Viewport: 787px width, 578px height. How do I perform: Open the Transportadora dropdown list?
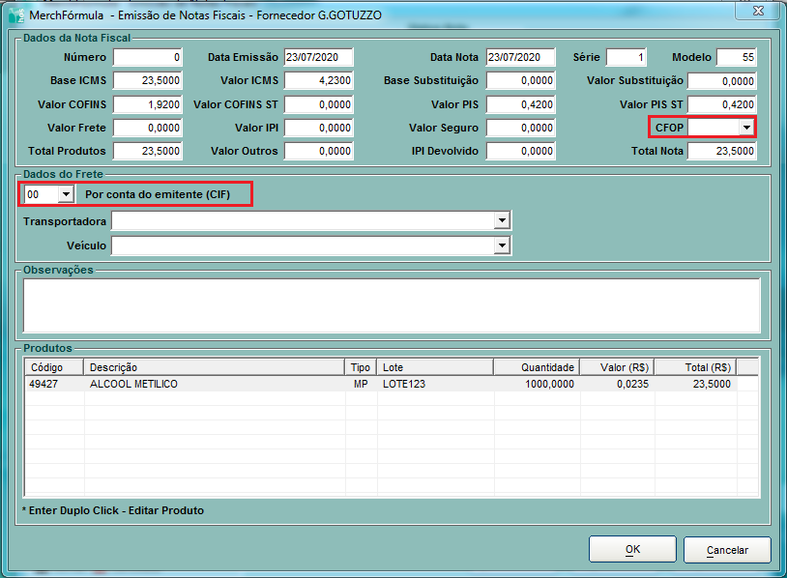click(x=501, y=221)
